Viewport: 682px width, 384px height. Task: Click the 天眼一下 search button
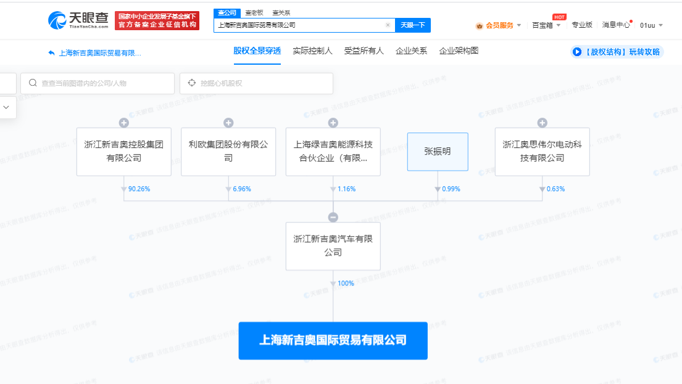(x=413, y=25)
